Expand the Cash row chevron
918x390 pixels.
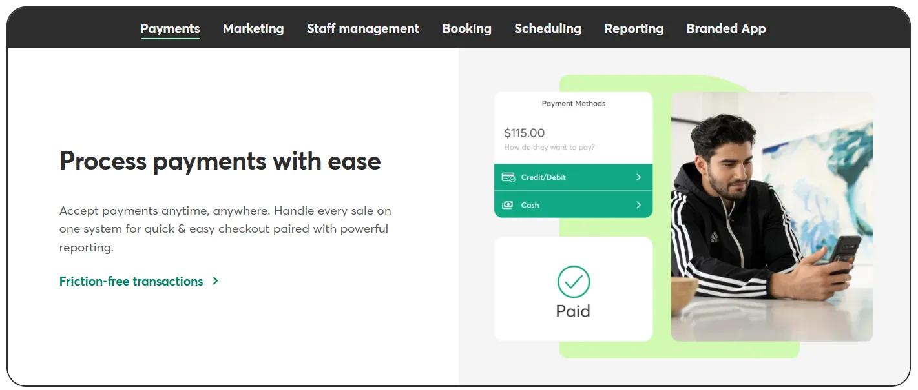coord(638,205)
